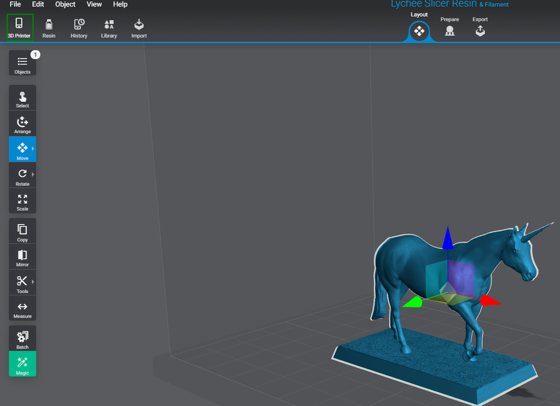Open the Resin settings panel
Image resolution: width=560 pixels, height=406 pixels.
[x=49, y=27]
